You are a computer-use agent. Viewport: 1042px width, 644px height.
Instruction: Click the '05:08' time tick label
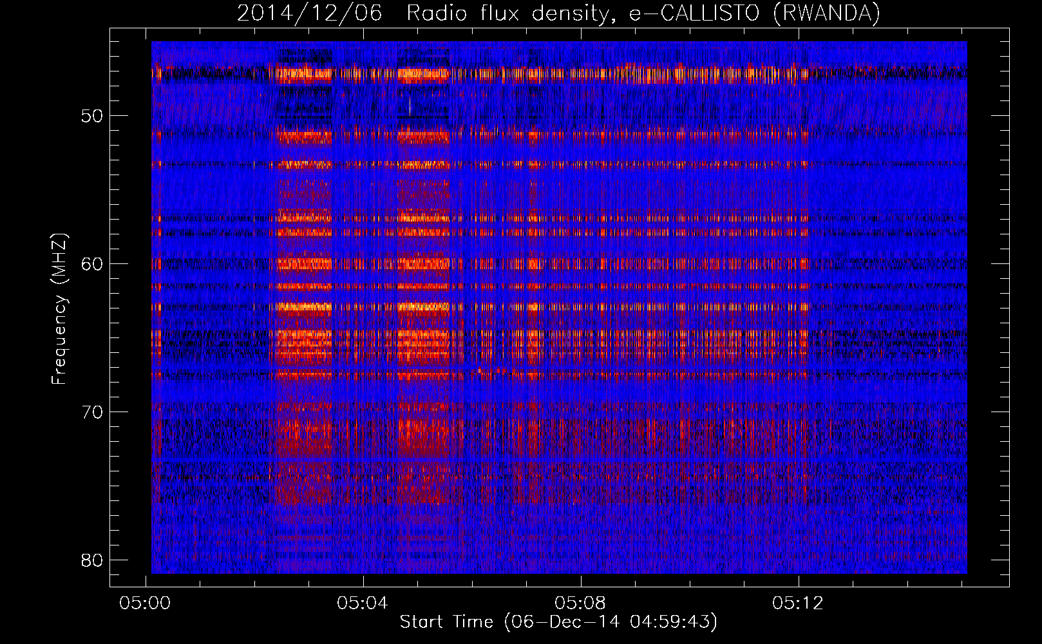[x=581, y=603]
